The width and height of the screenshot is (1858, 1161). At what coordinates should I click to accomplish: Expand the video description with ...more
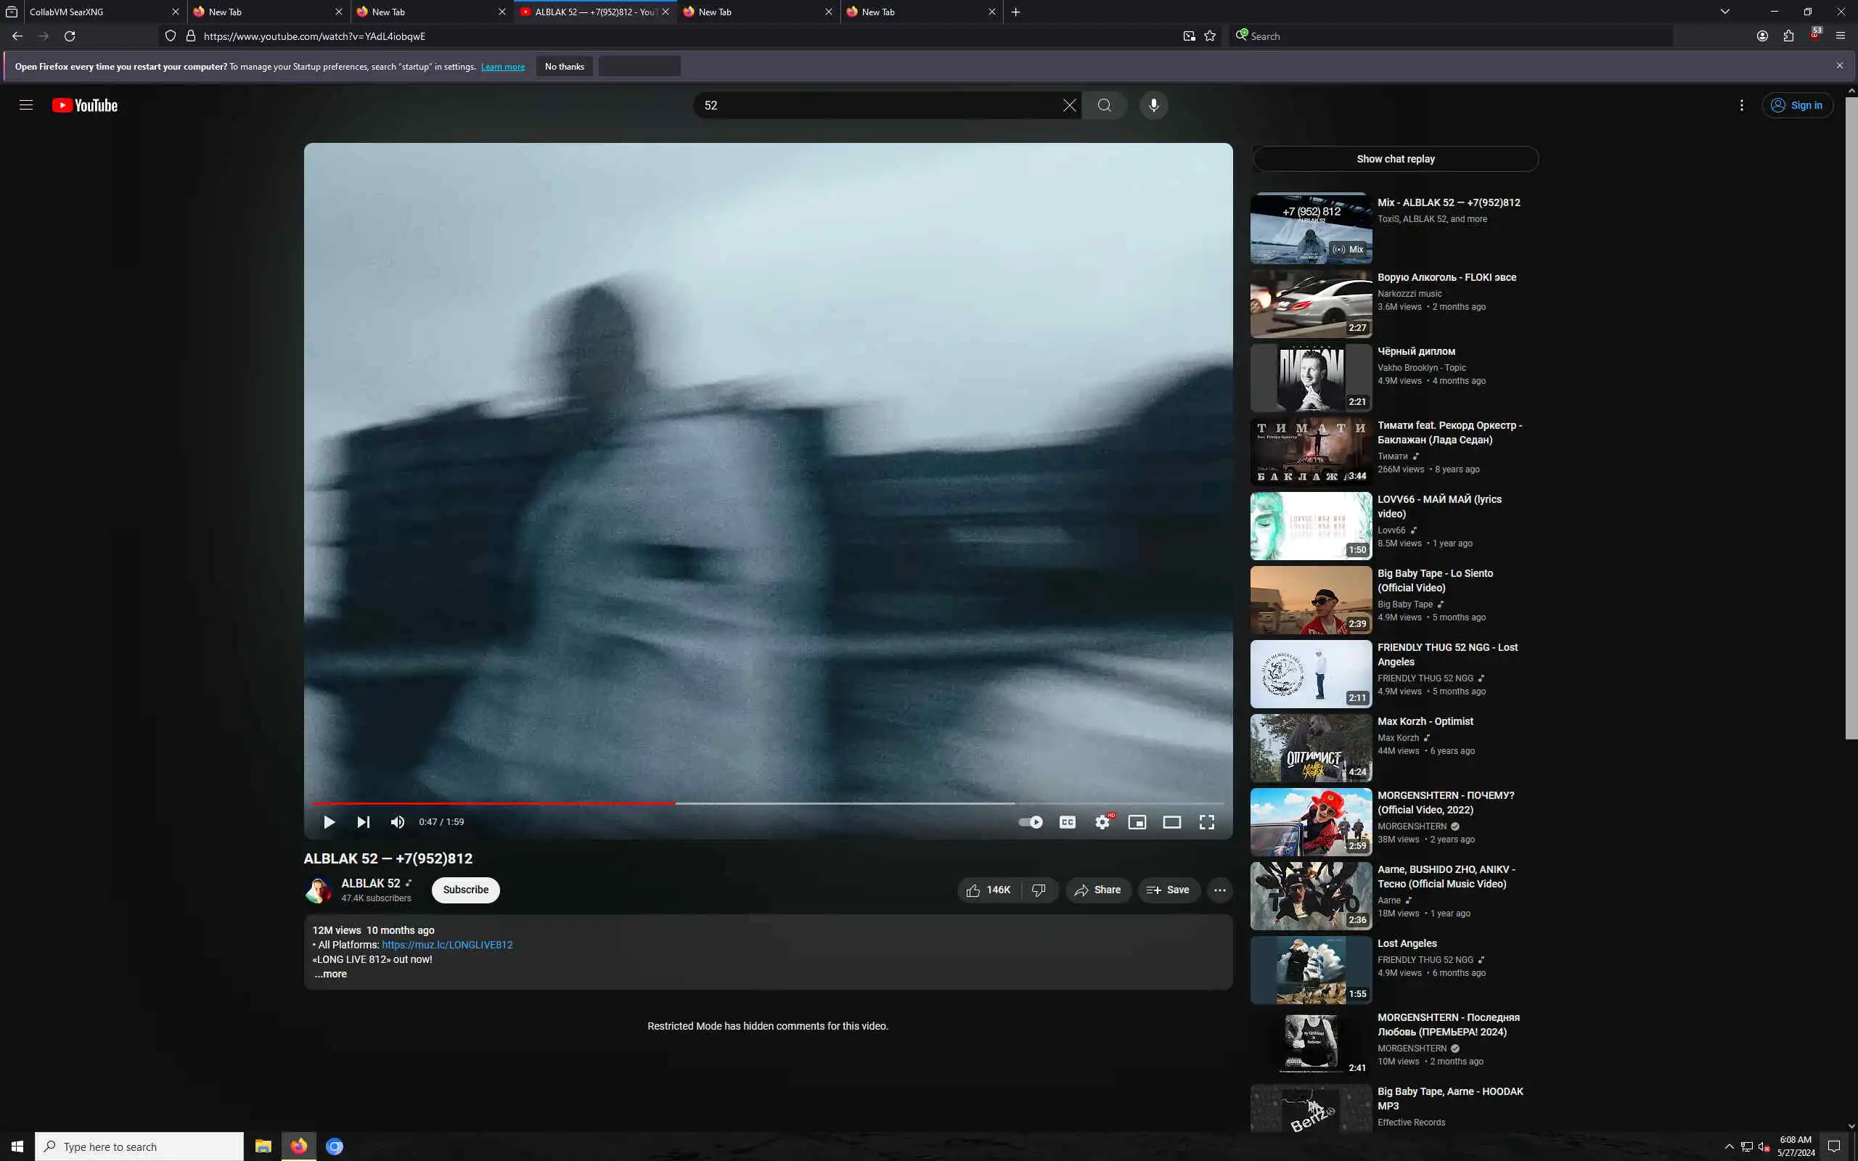pyautogui.click(x=331, y=974)
